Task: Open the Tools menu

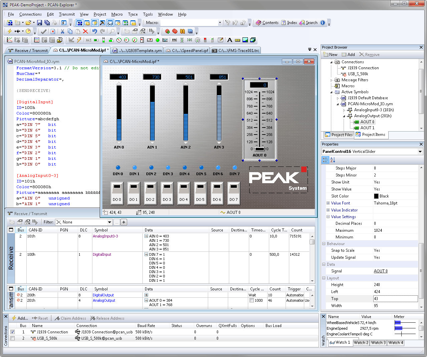Action: pyautogui.click(x=148, y=14)
